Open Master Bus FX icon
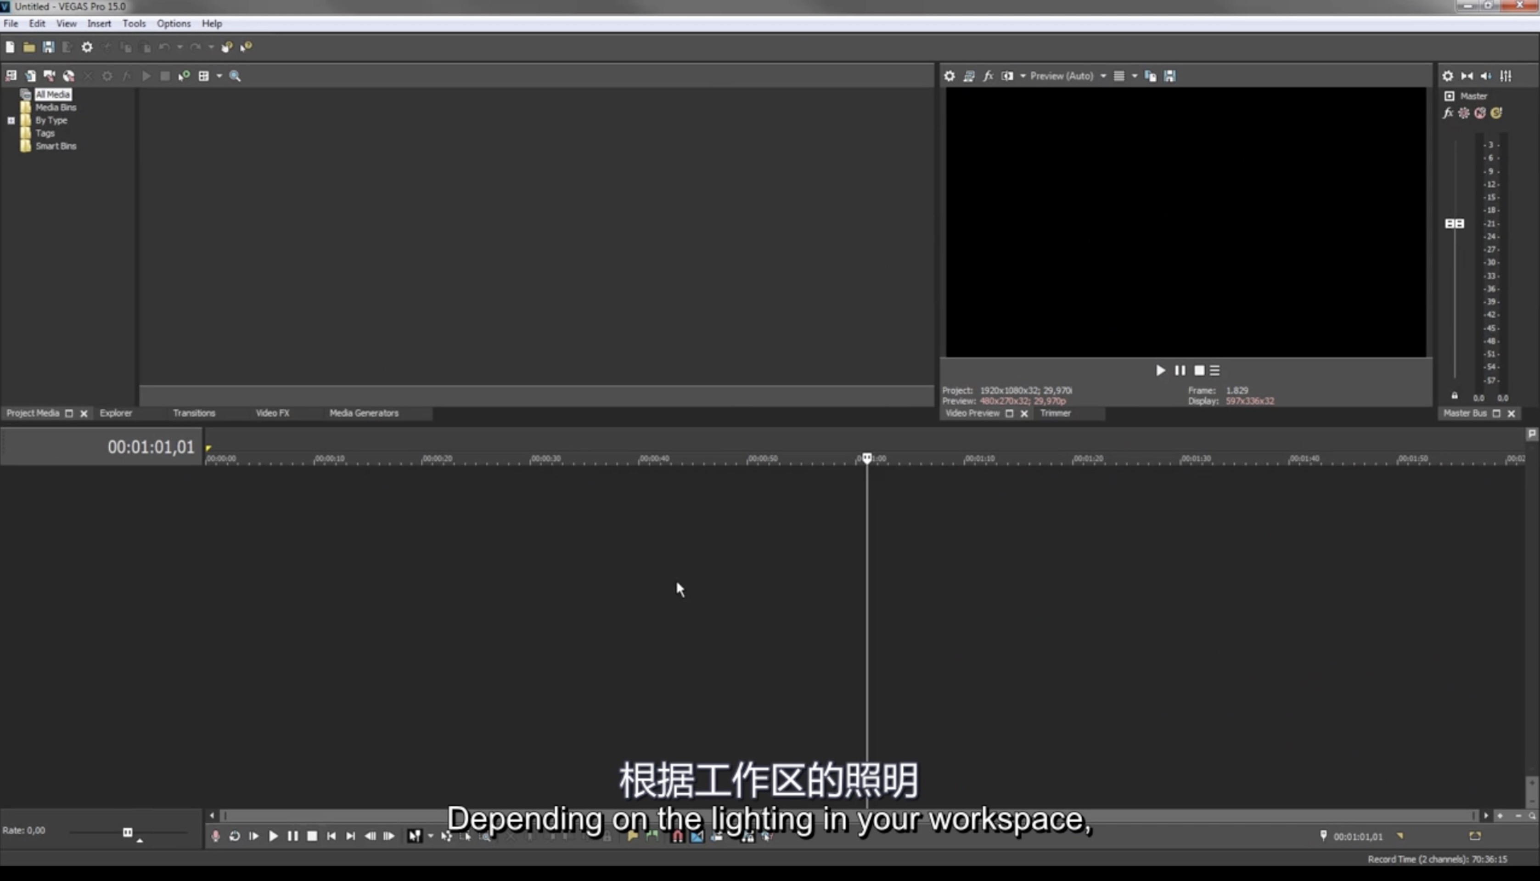The height and width of the screenshot is (881, 1540). [1447, 113]
